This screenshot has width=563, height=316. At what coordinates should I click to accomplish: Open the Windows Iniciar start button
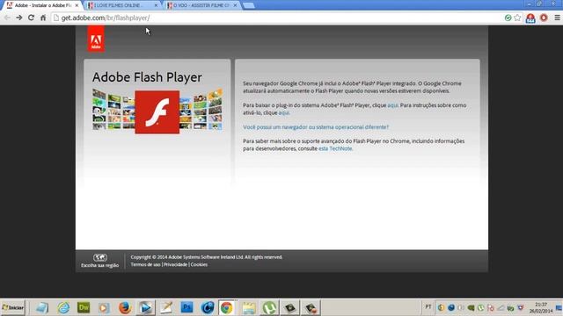tap(12, 307)
